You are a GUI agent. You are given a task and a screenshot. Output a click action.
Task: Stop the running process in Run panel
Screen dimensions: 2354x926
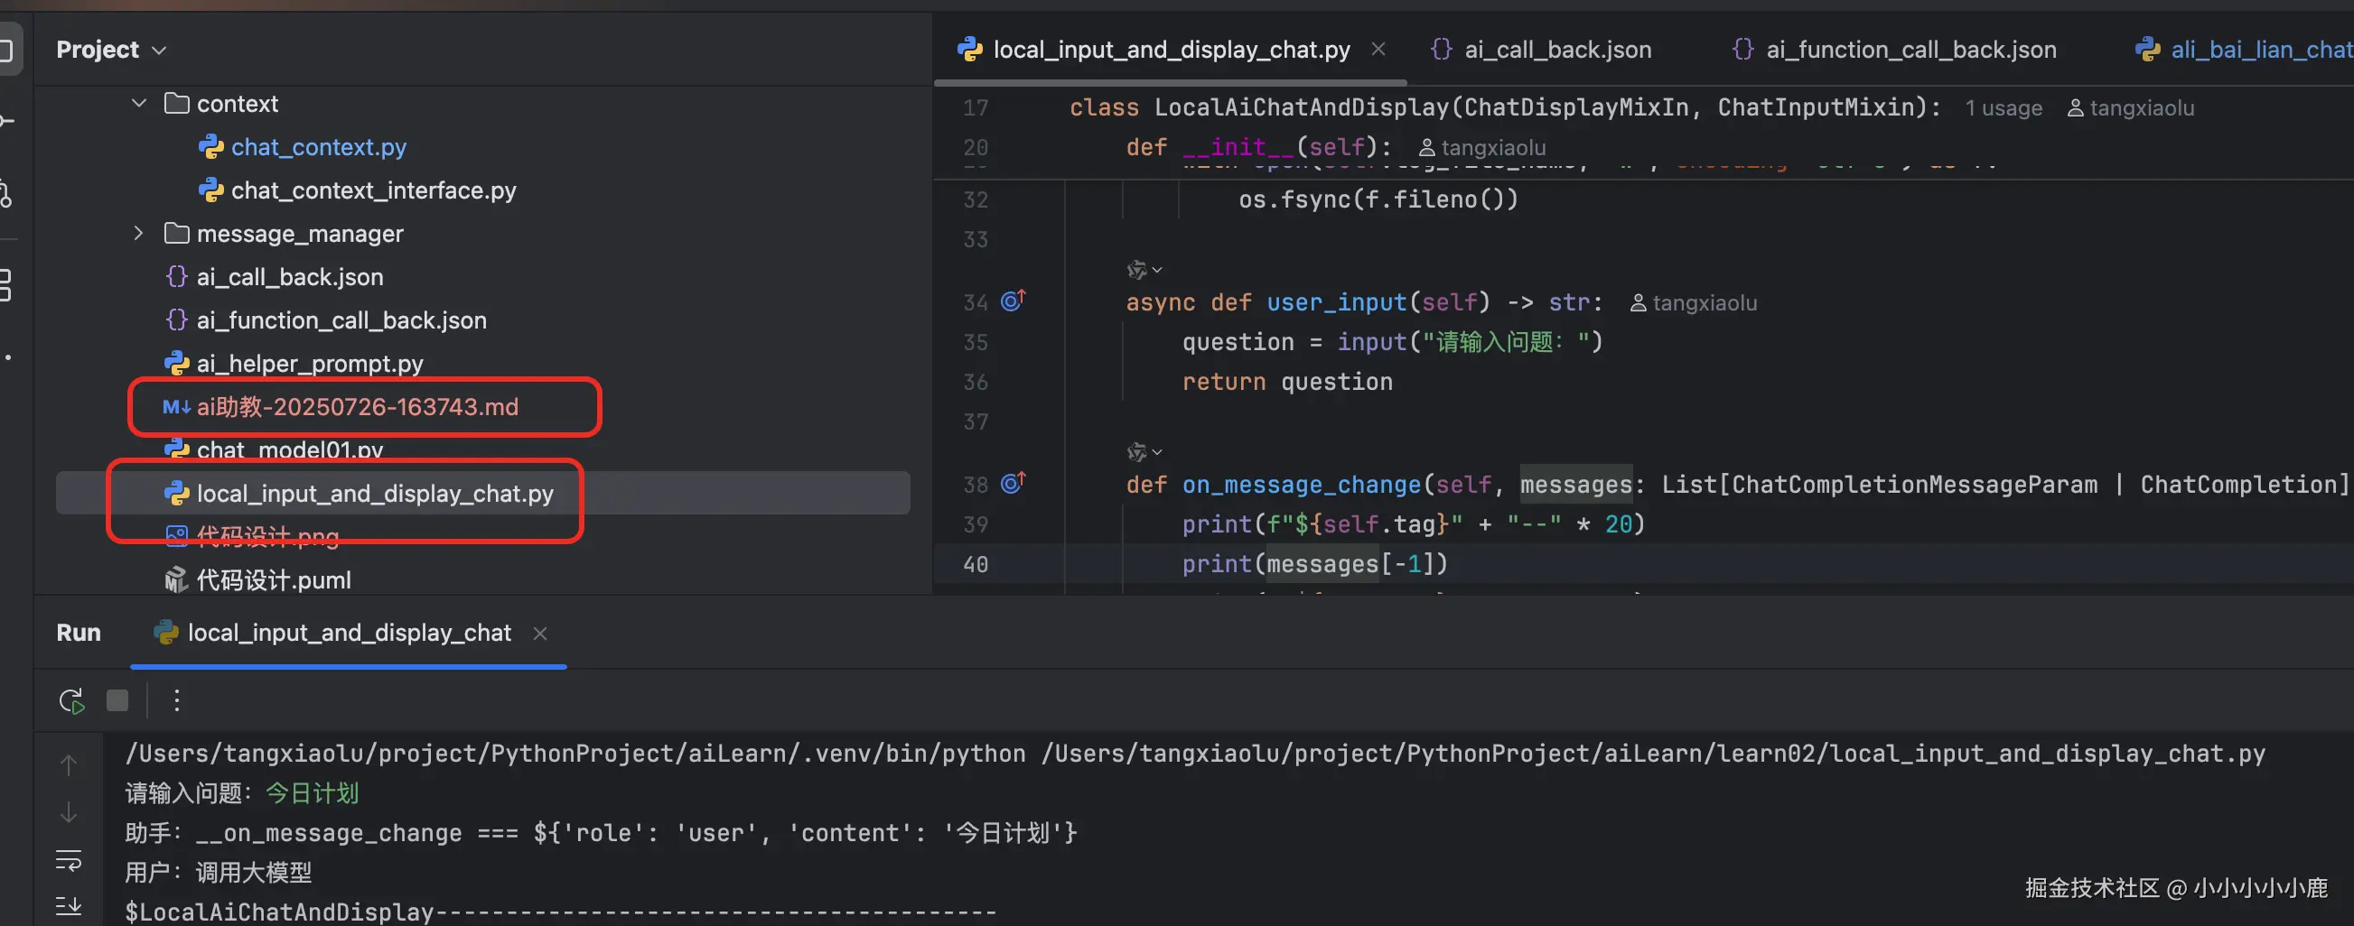[117, 700]
